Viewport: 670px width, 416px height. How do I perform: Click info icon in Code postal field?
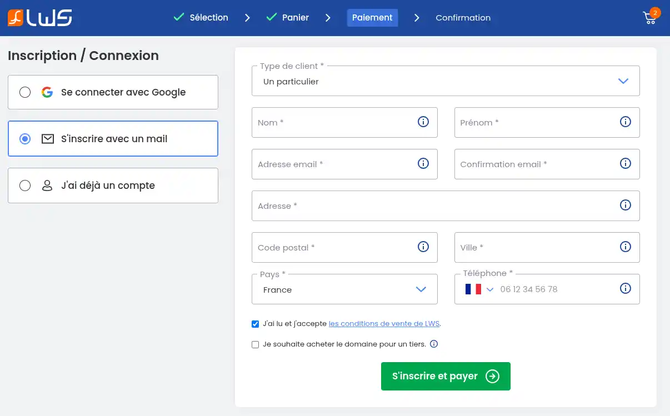(423, 247)
